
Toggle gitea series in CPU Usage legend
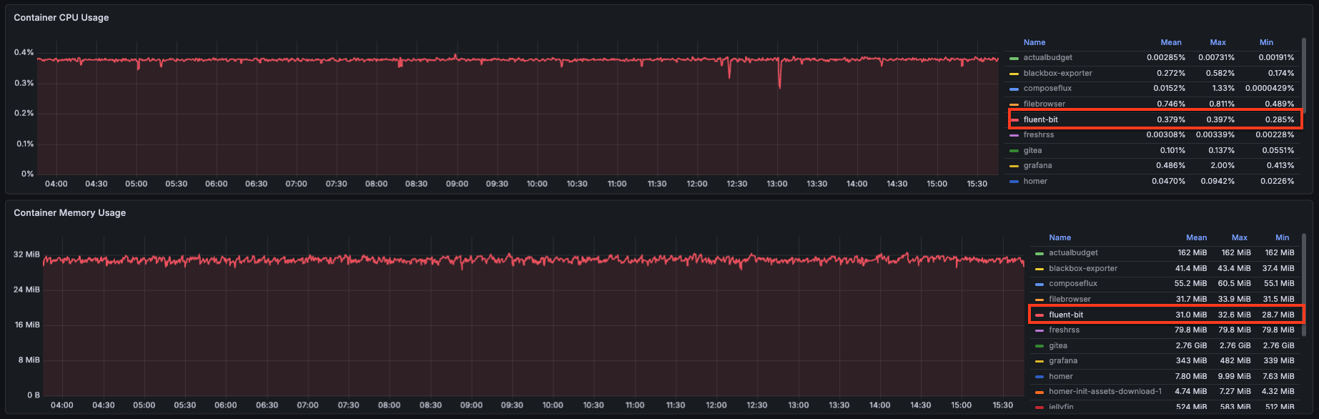pos(1032,150)
